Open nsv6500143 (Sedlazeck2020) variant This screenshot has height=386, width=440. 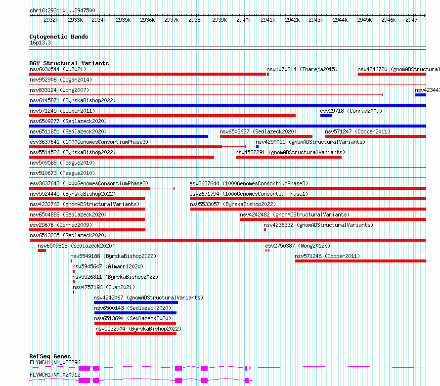point(132,308)
